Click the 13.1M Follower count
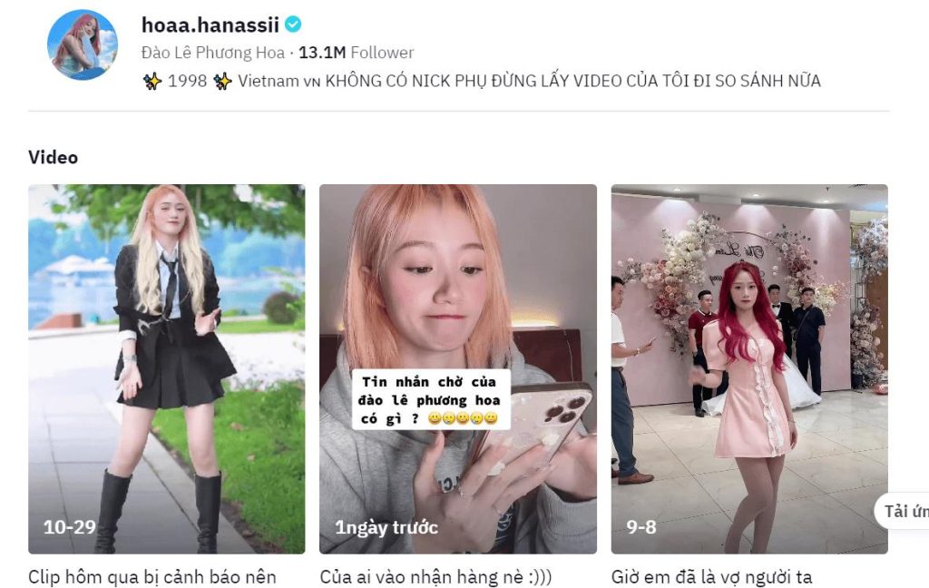929x588 pixels. click(356, 53)
